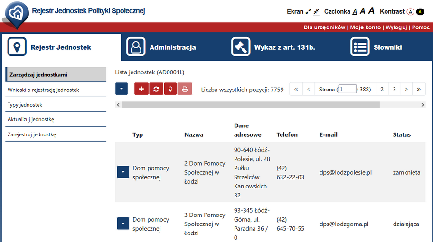Click the email dps@lodzgorna.pl
The width and height of the screenshot is (433, 242).
click(x=344, y=224)
